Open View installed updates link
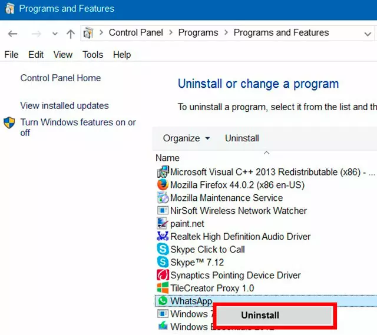Viewport: 377px width, 335px height. tap(64, 106)
